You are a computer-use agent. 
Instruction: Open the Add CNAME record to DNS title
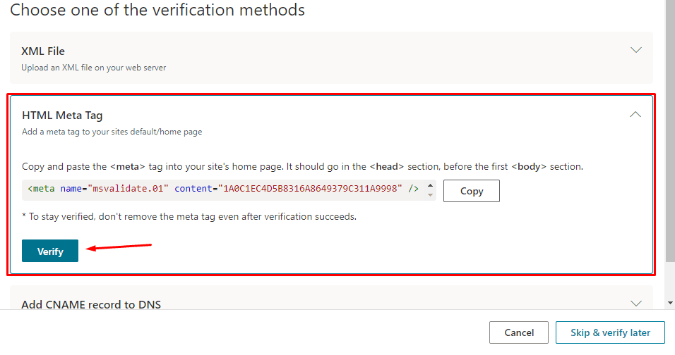(91, 304)
